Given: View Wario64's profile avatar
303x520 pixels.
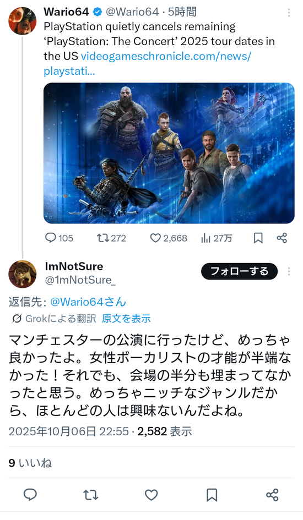Looking at the screenshot, I should click(x=22, y=20).
